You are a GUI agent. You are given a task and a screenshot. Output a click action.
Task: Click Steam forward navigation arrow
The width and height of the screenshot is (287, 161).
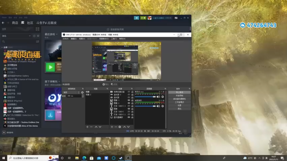8,23
